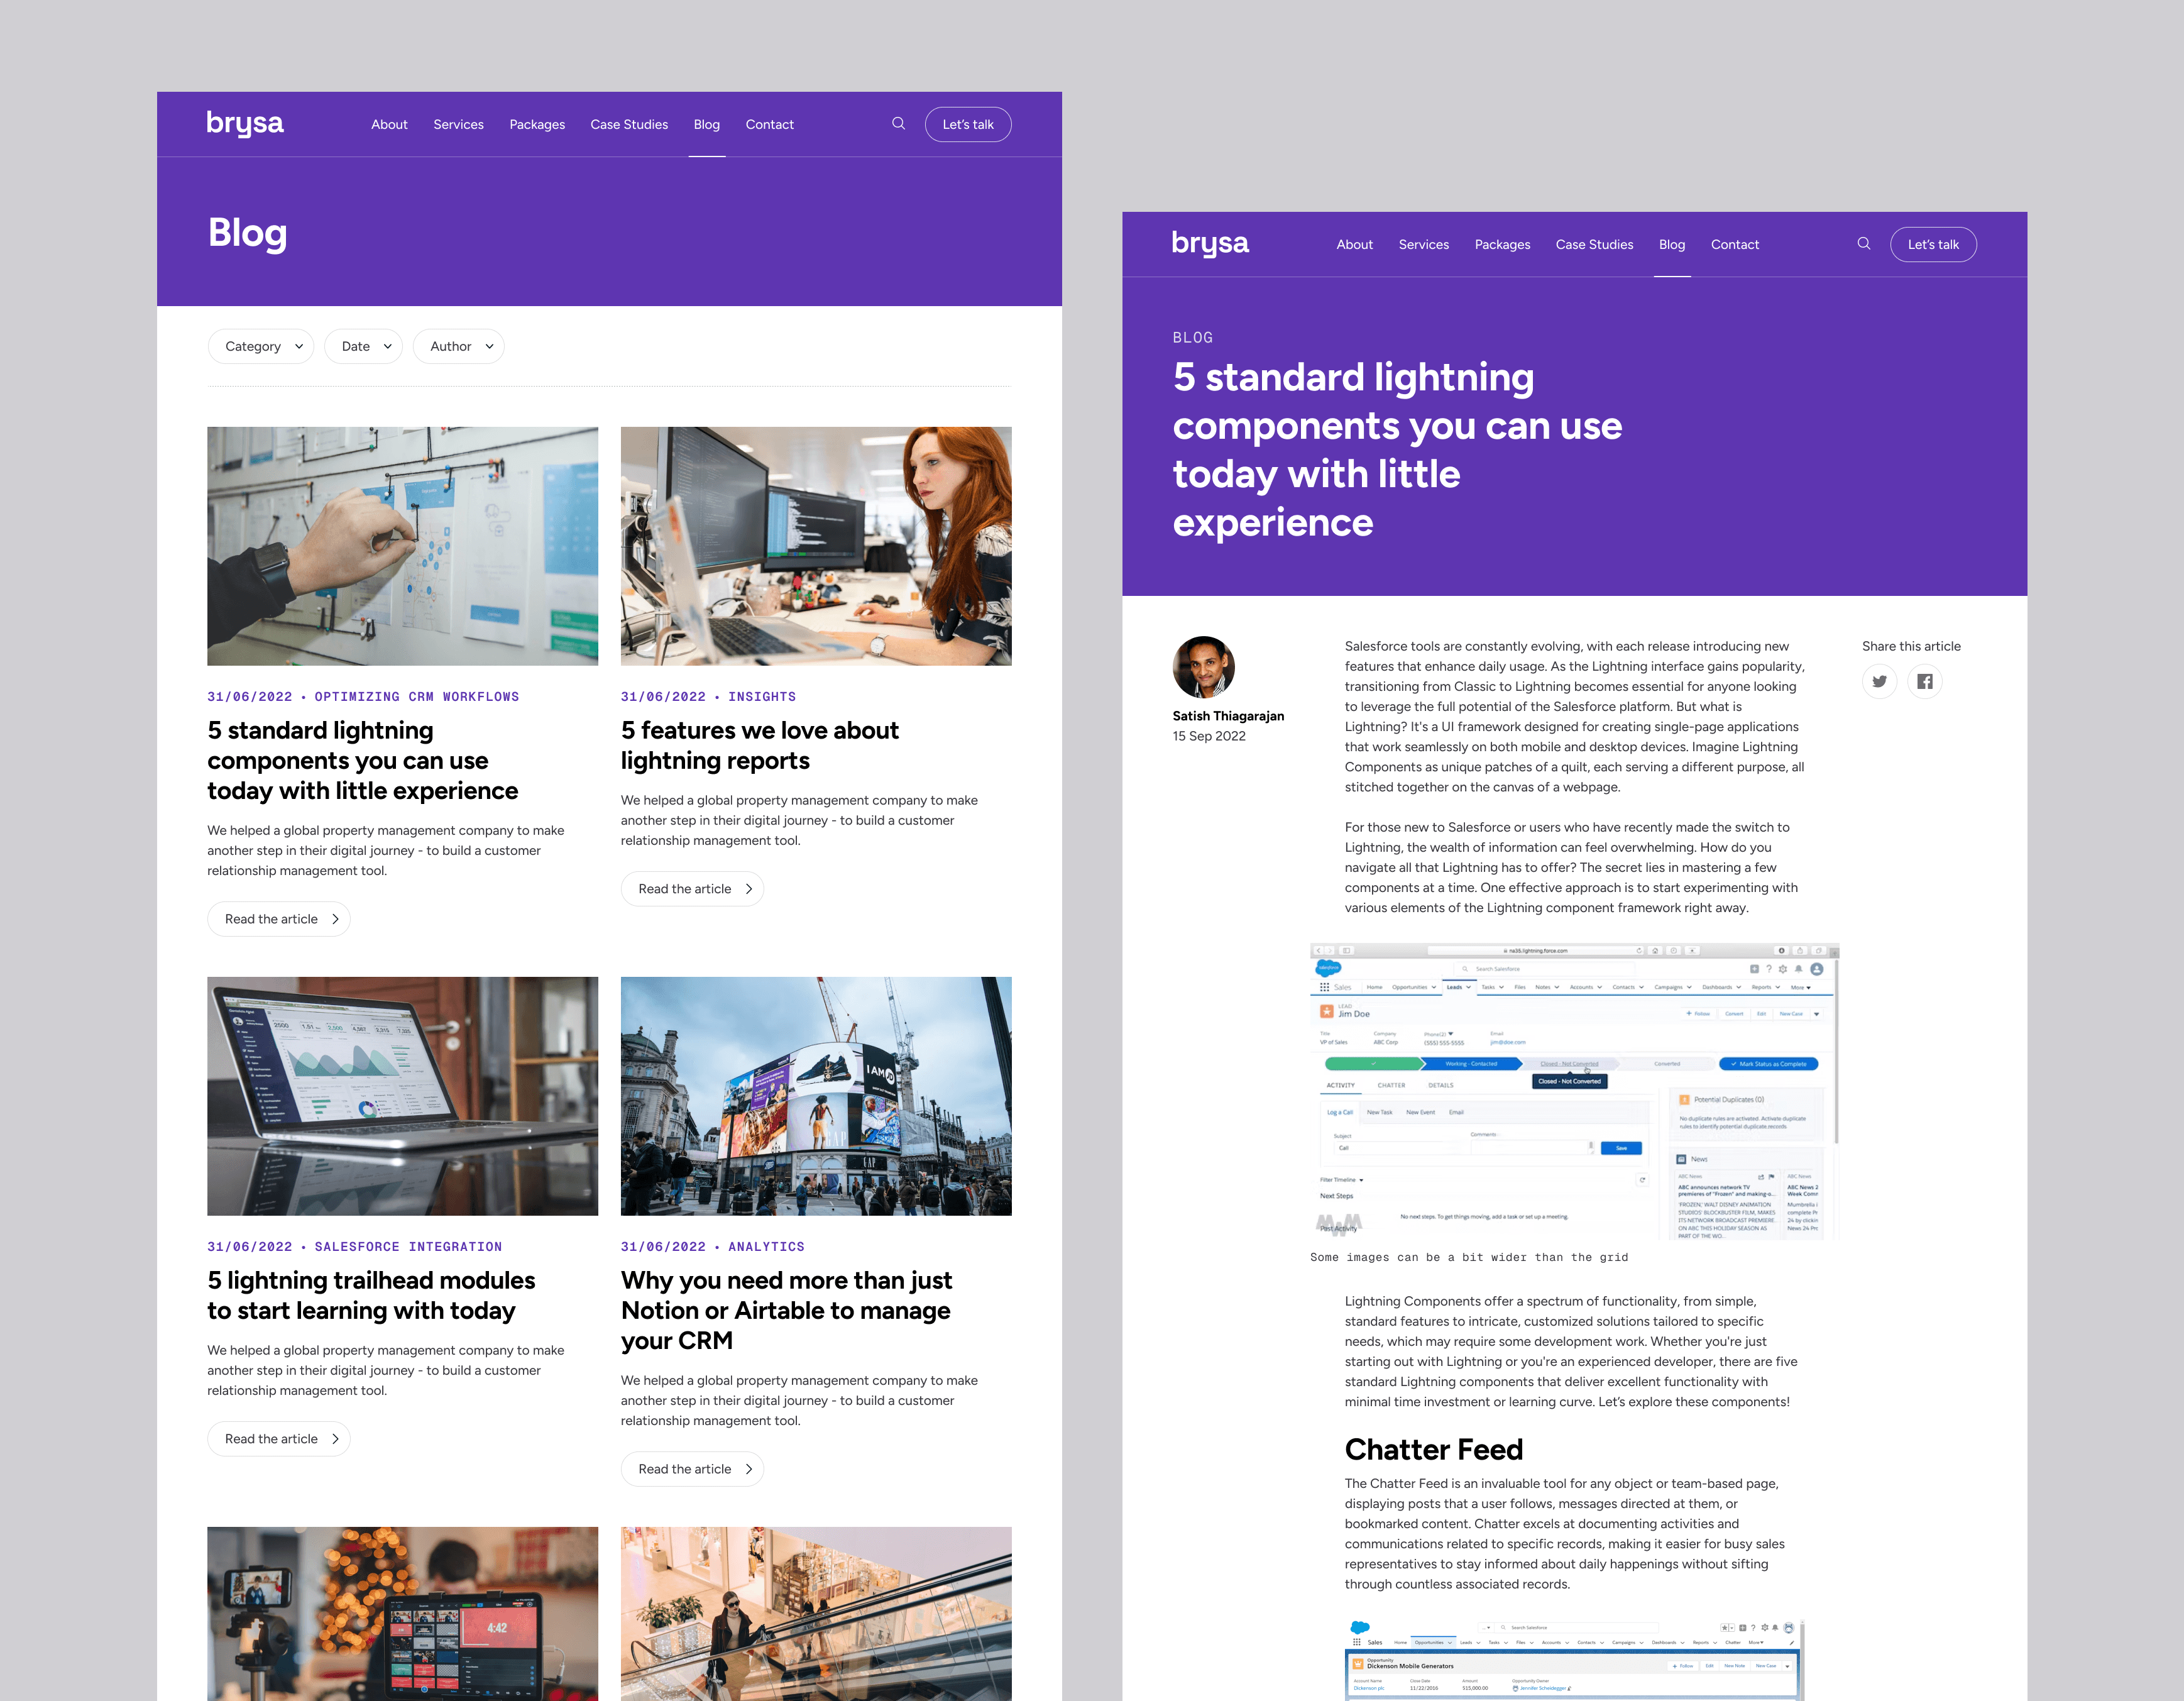Click the brysa logo on article page
This screenshot has width=2184, height=1701.
click(x=1210, y=244)
